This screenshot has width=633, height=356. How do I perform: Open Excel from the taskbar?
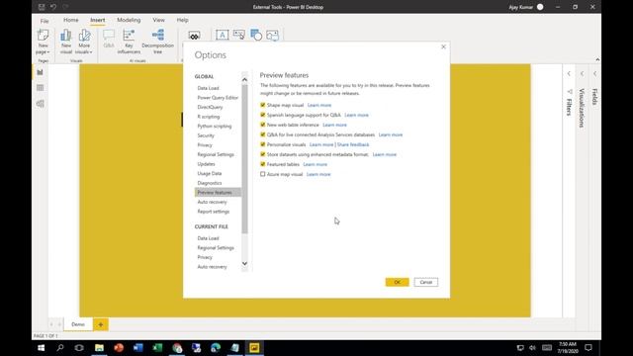[157, 347]
